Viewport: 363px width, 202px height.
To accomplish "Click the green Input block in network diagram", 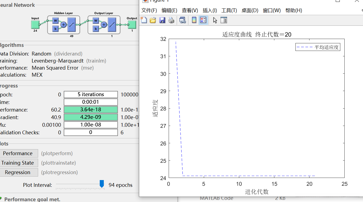I will 35,25.
